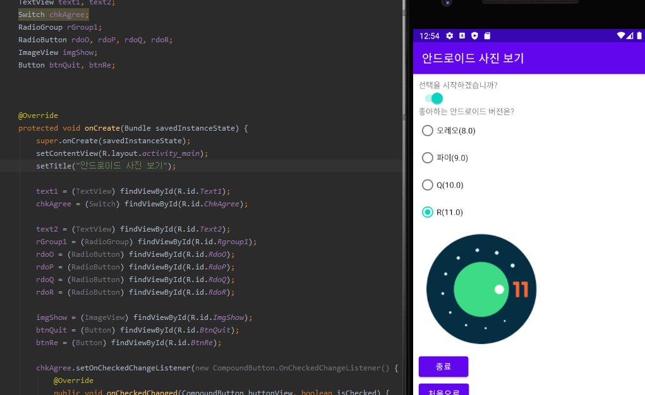Image resolution: width=645 pixels, height=395 pixels.
Task: Click the battery icon in status bar
Action: [639, 36]
